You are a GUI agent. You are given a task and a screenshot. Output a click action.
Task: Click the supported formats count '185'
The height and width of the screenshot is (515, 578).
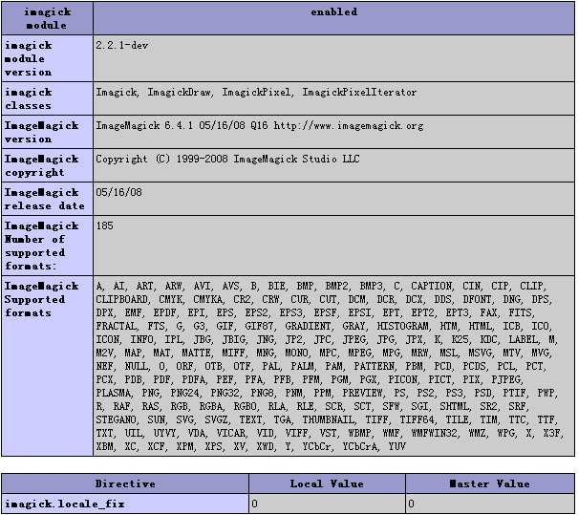pyautogui.click(x=105, y=225)
